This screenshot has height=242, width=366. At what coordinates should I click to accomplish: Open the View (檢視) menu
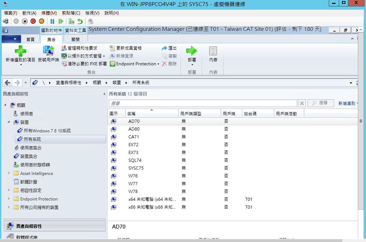(92, 13)
